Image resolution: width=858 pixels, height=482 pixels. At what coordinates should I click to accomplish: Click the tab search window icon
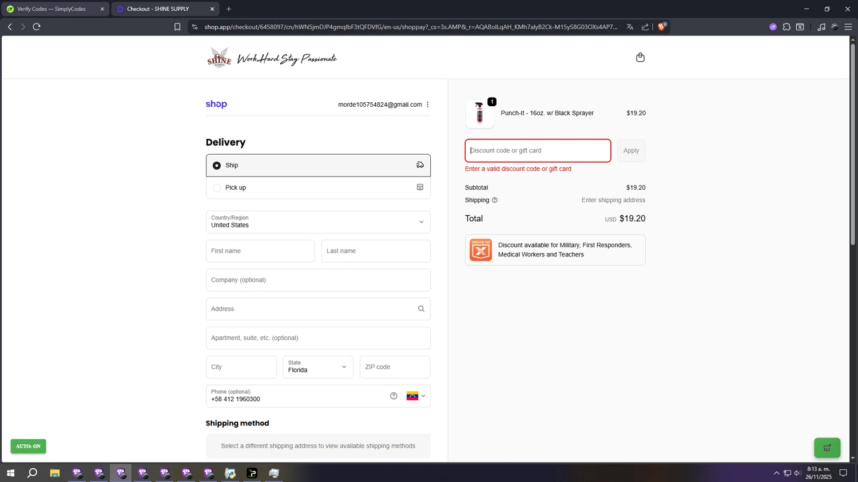click(800, 27)
